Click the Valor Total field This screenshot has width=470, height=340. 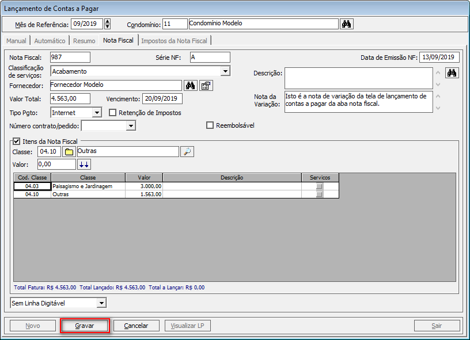(x=70, y=98)
